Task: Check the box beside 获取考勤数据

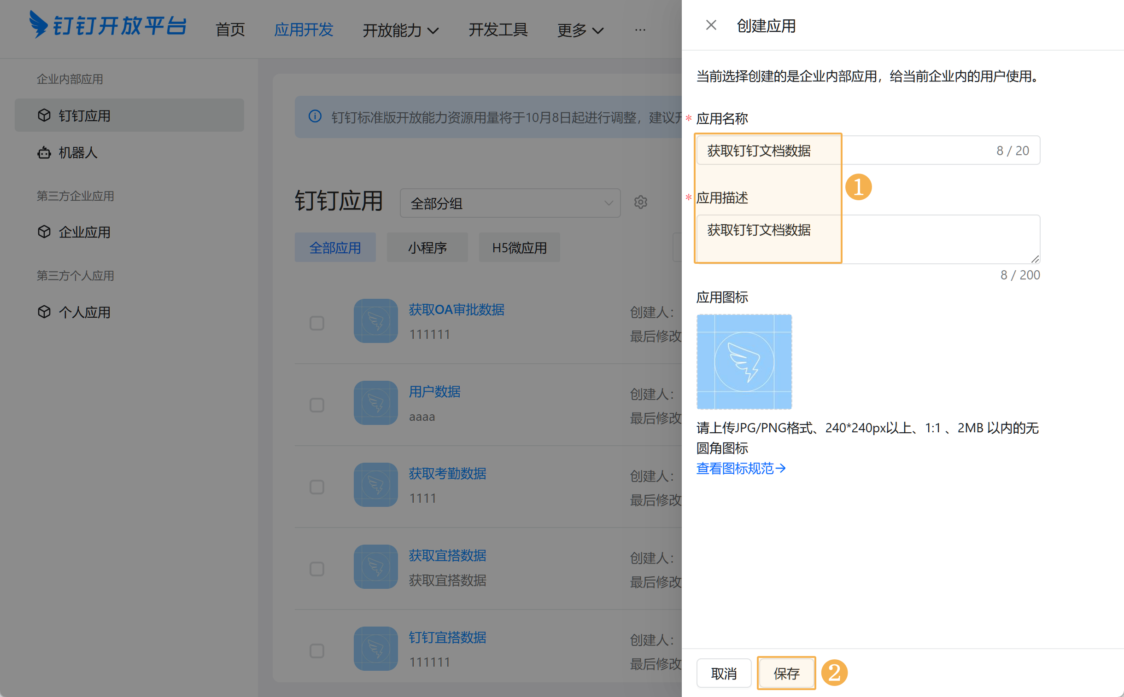Action: point(316,487)
